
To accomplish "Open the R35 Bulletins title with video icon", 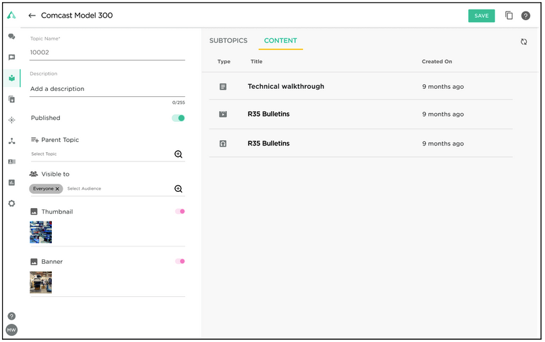I will click(269, 114).
